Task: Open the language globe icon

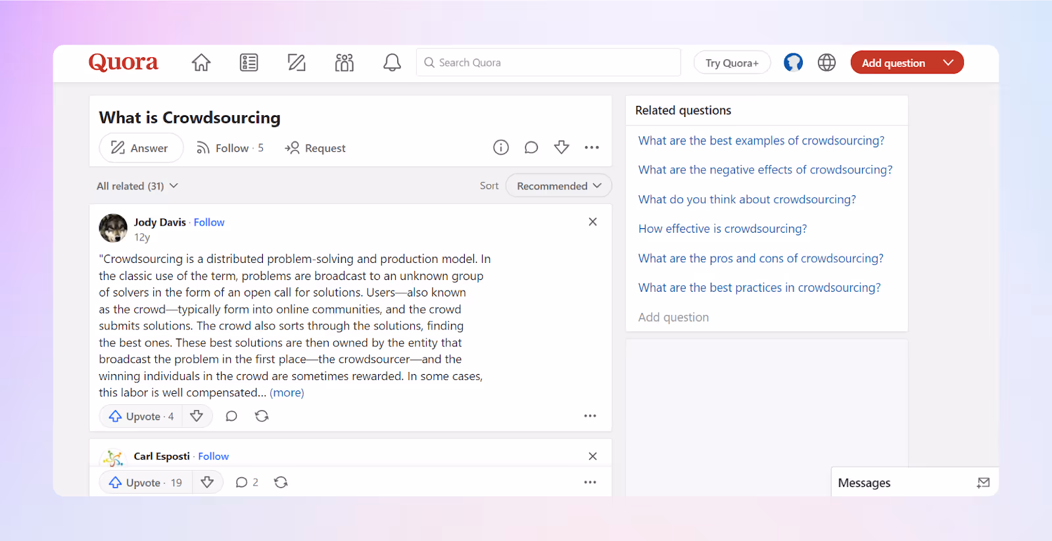Action: 826,62
